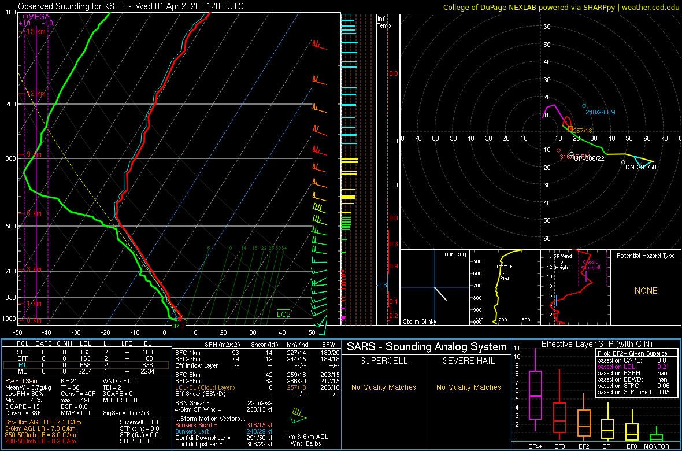The width and height of the screenshot is (682, 451).
Task: Click the 'Storm Slinky' panel label
Action: point(420,321)
